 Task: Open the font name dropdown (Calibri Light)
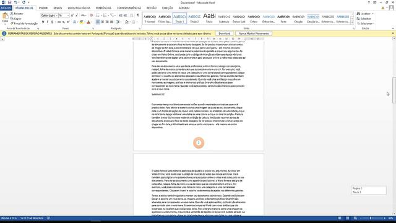[x=56, y=15]
